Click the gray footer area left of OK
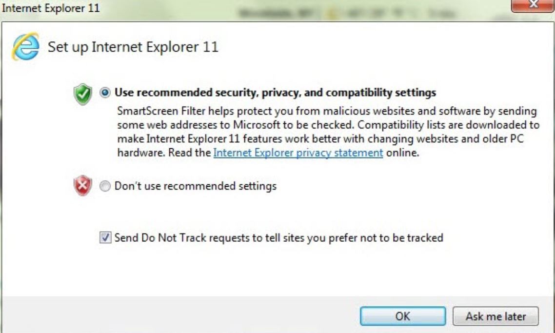This screenshot has width=555, height=333. 180,314
